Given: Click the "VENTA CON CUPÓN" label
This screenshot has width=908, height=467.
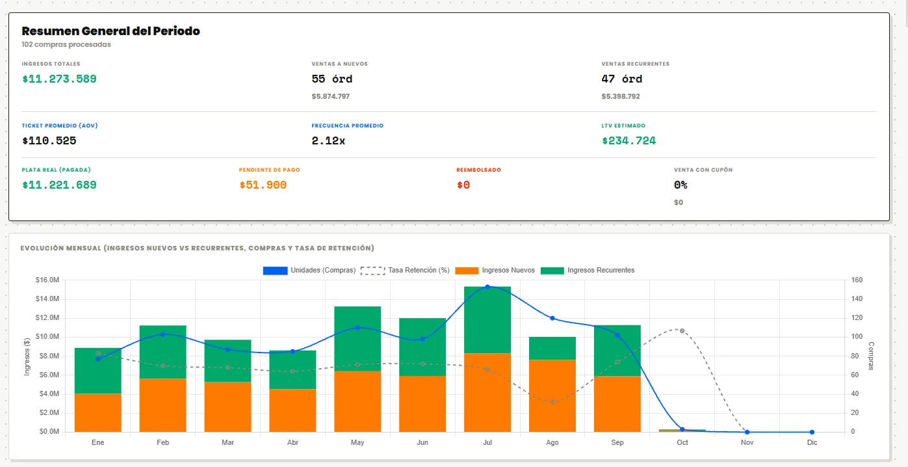Looking at the screenshot, I should tap(703, 170).
